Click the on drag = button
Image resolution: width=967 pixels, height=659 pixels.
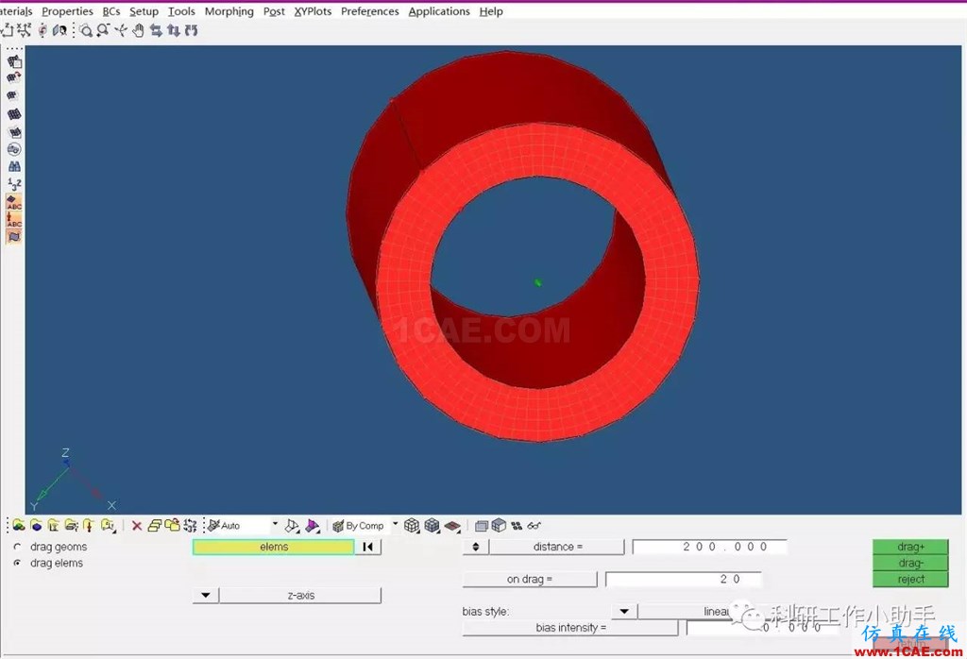[x=530, y=579]
